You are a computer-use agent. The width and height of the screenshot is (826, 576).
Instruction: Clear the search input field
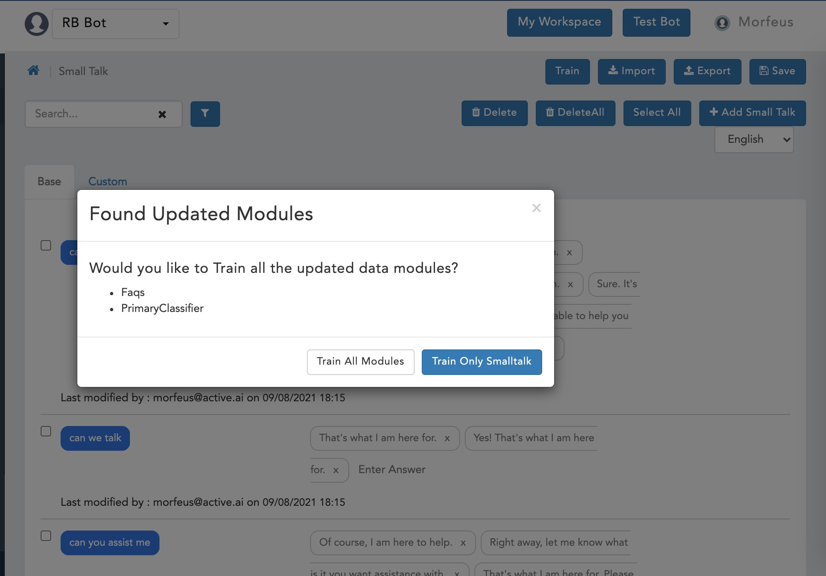162,114
